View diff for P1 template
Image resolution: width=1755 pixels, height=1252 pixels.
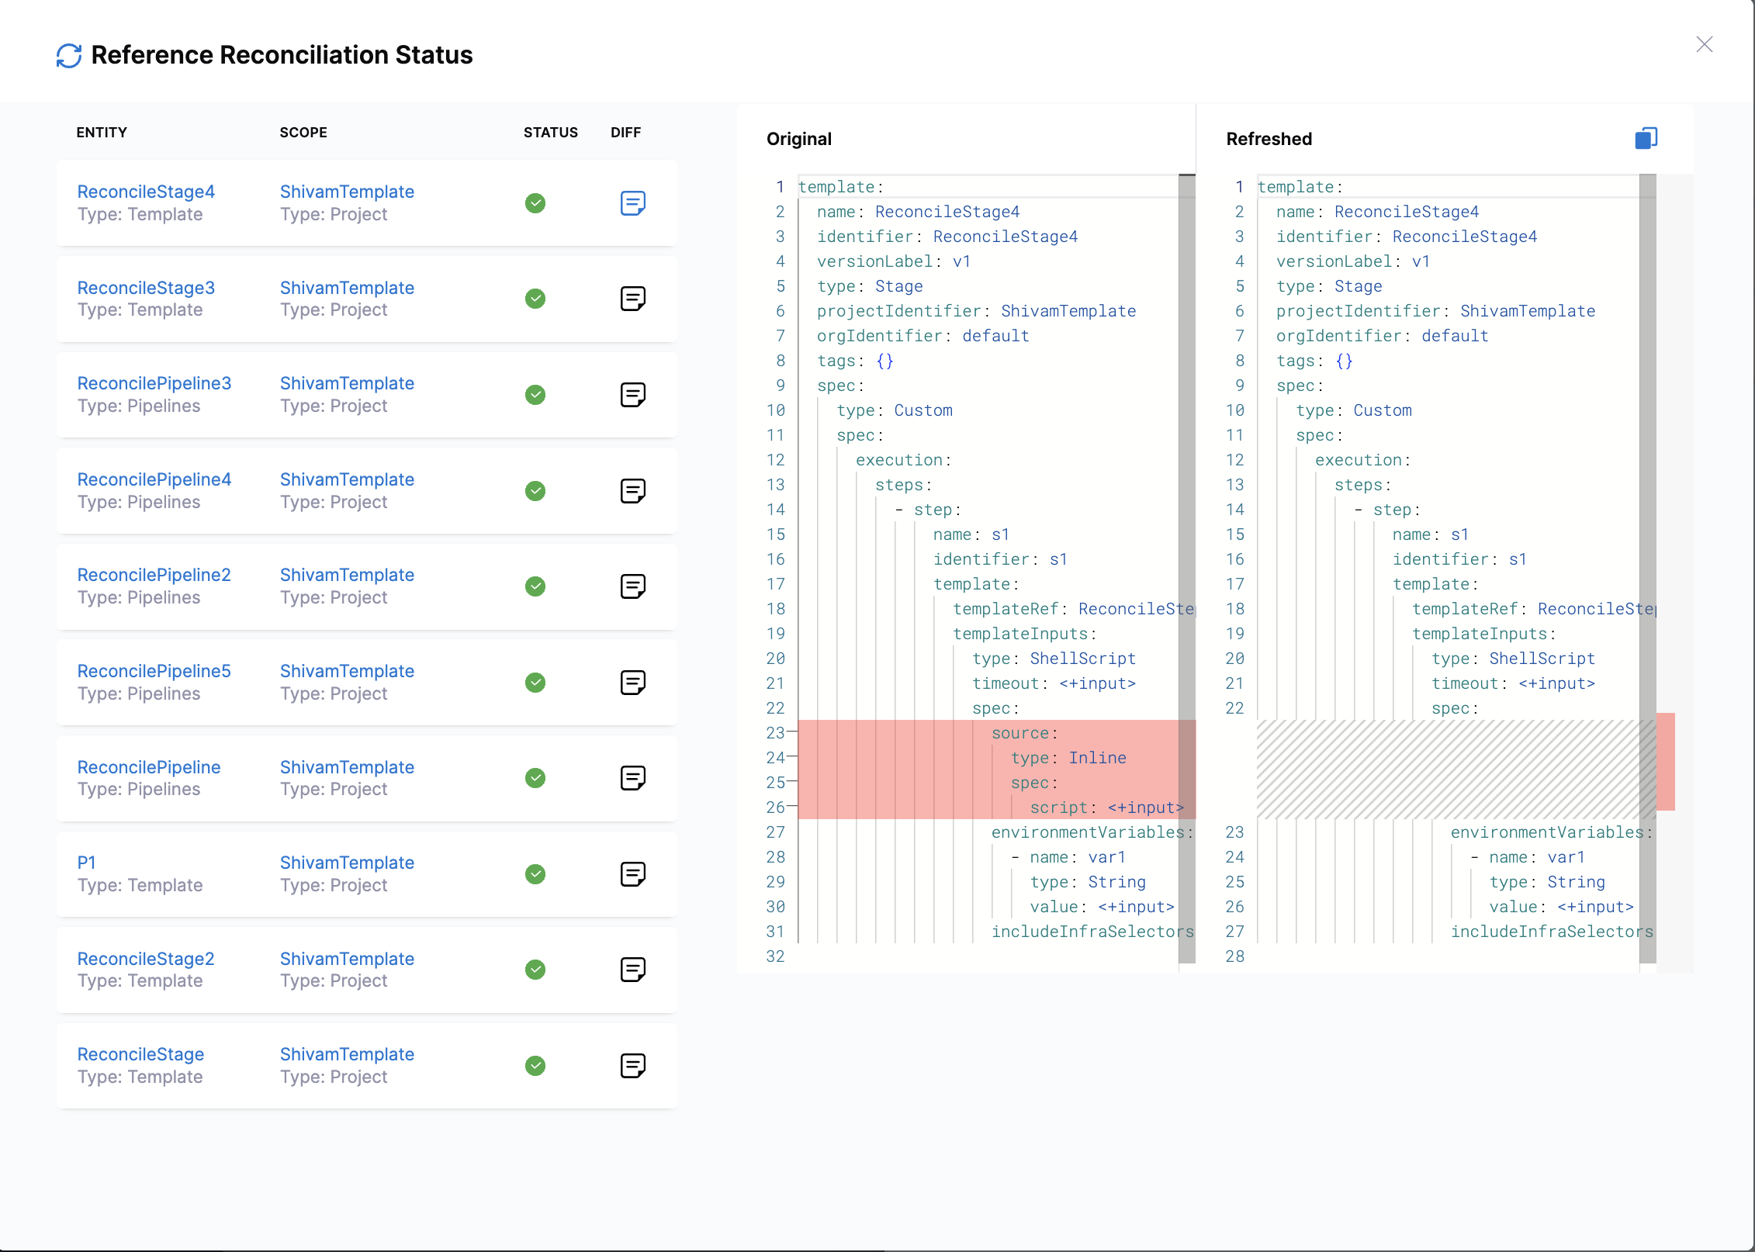[x=632, y=874]
